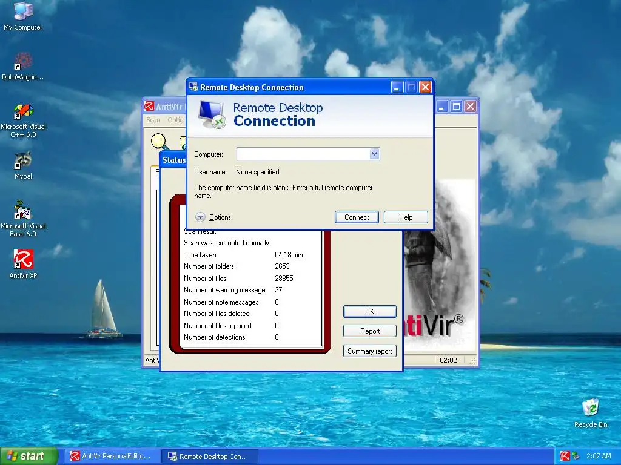Click the Report button in Status dialog
Screen dimensions: 621x465
coord(369,331)
